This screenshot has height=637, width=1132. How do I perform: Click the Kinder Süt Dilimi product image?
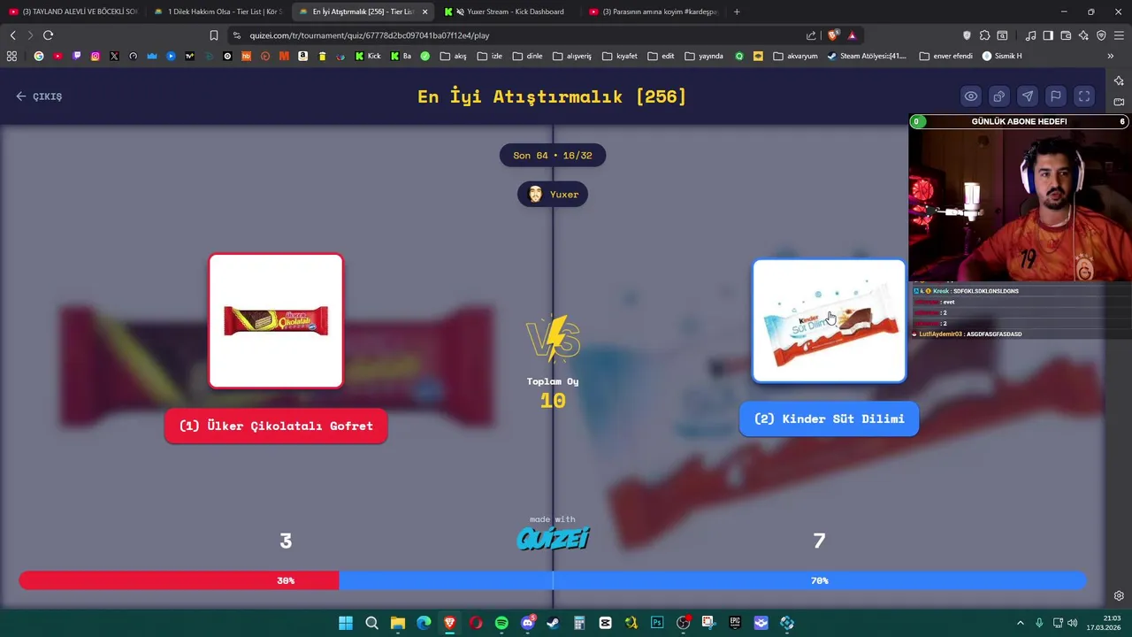click(829, 320)
